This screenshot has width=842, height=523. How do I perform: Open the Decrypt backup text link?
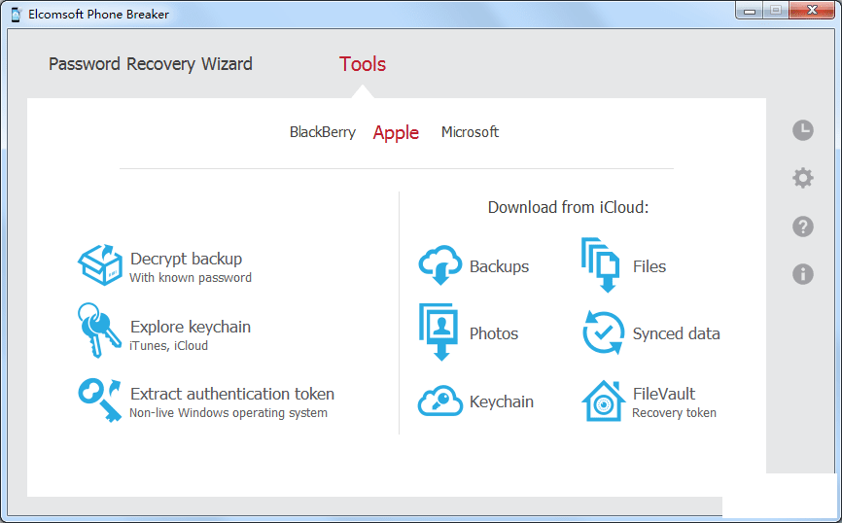point(186,259)
